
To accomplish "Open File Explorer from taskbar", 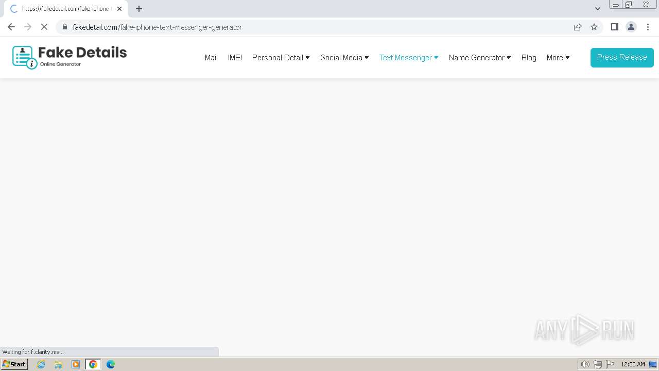I will click(x=58, y=364).
